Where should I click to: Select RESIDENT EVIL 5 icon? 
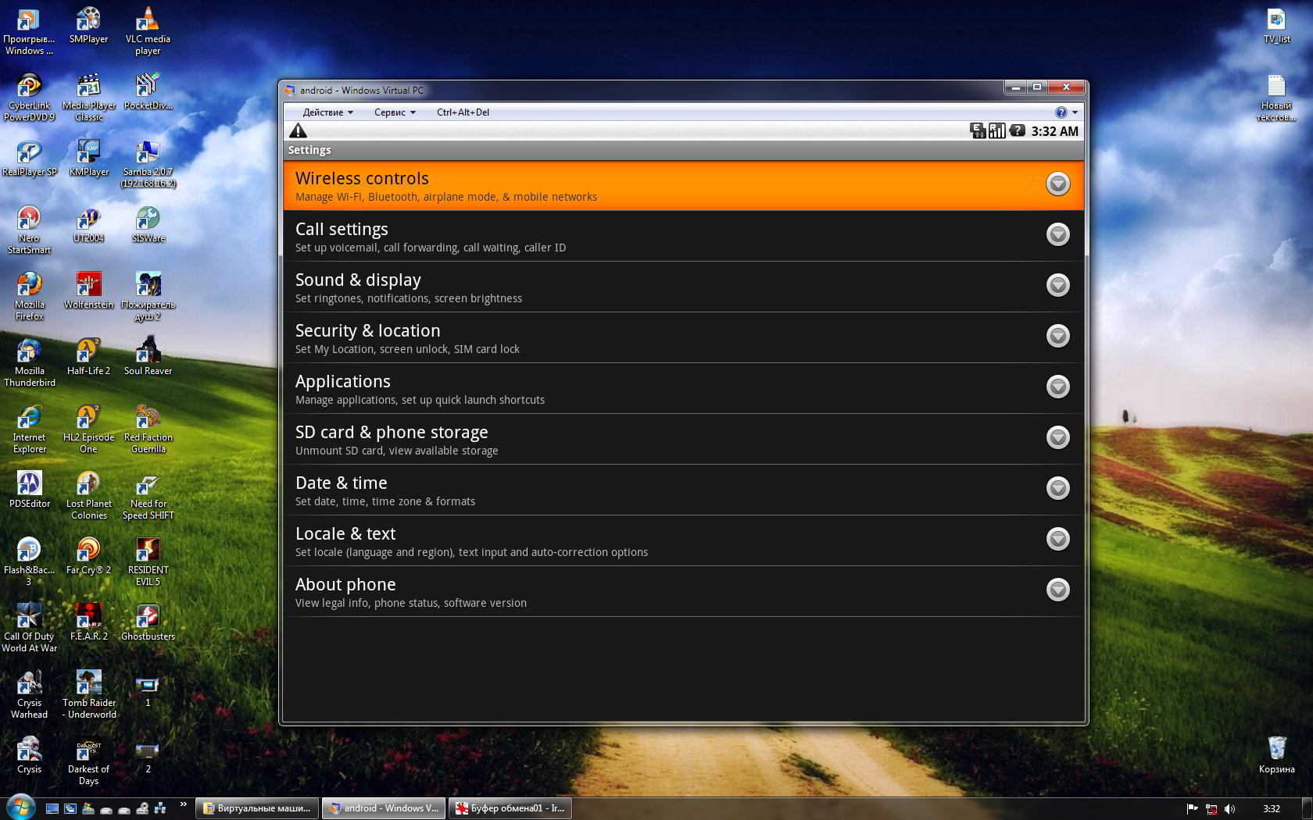coord(148,562)
